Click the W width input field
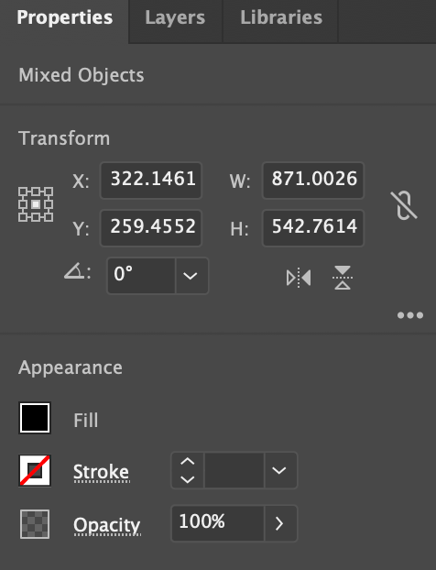Screen dimensions: 436x570 (313, 181)
